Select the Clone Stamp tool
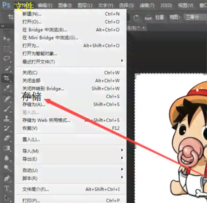207x203 pixels. click(7, 118)
